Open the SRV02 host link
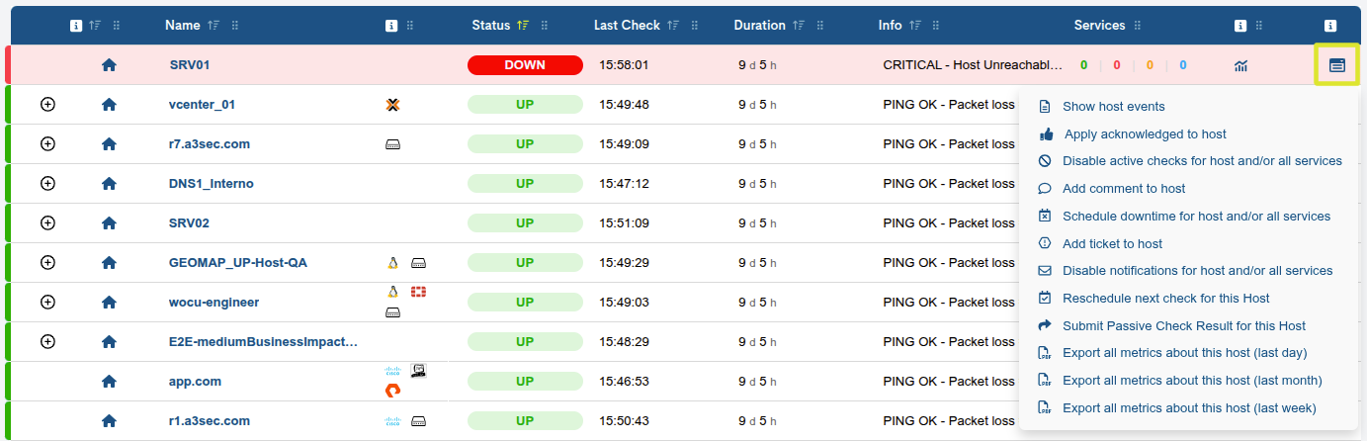The width and height of the screenshot is (1367, 441). click(x=189, y=223)
